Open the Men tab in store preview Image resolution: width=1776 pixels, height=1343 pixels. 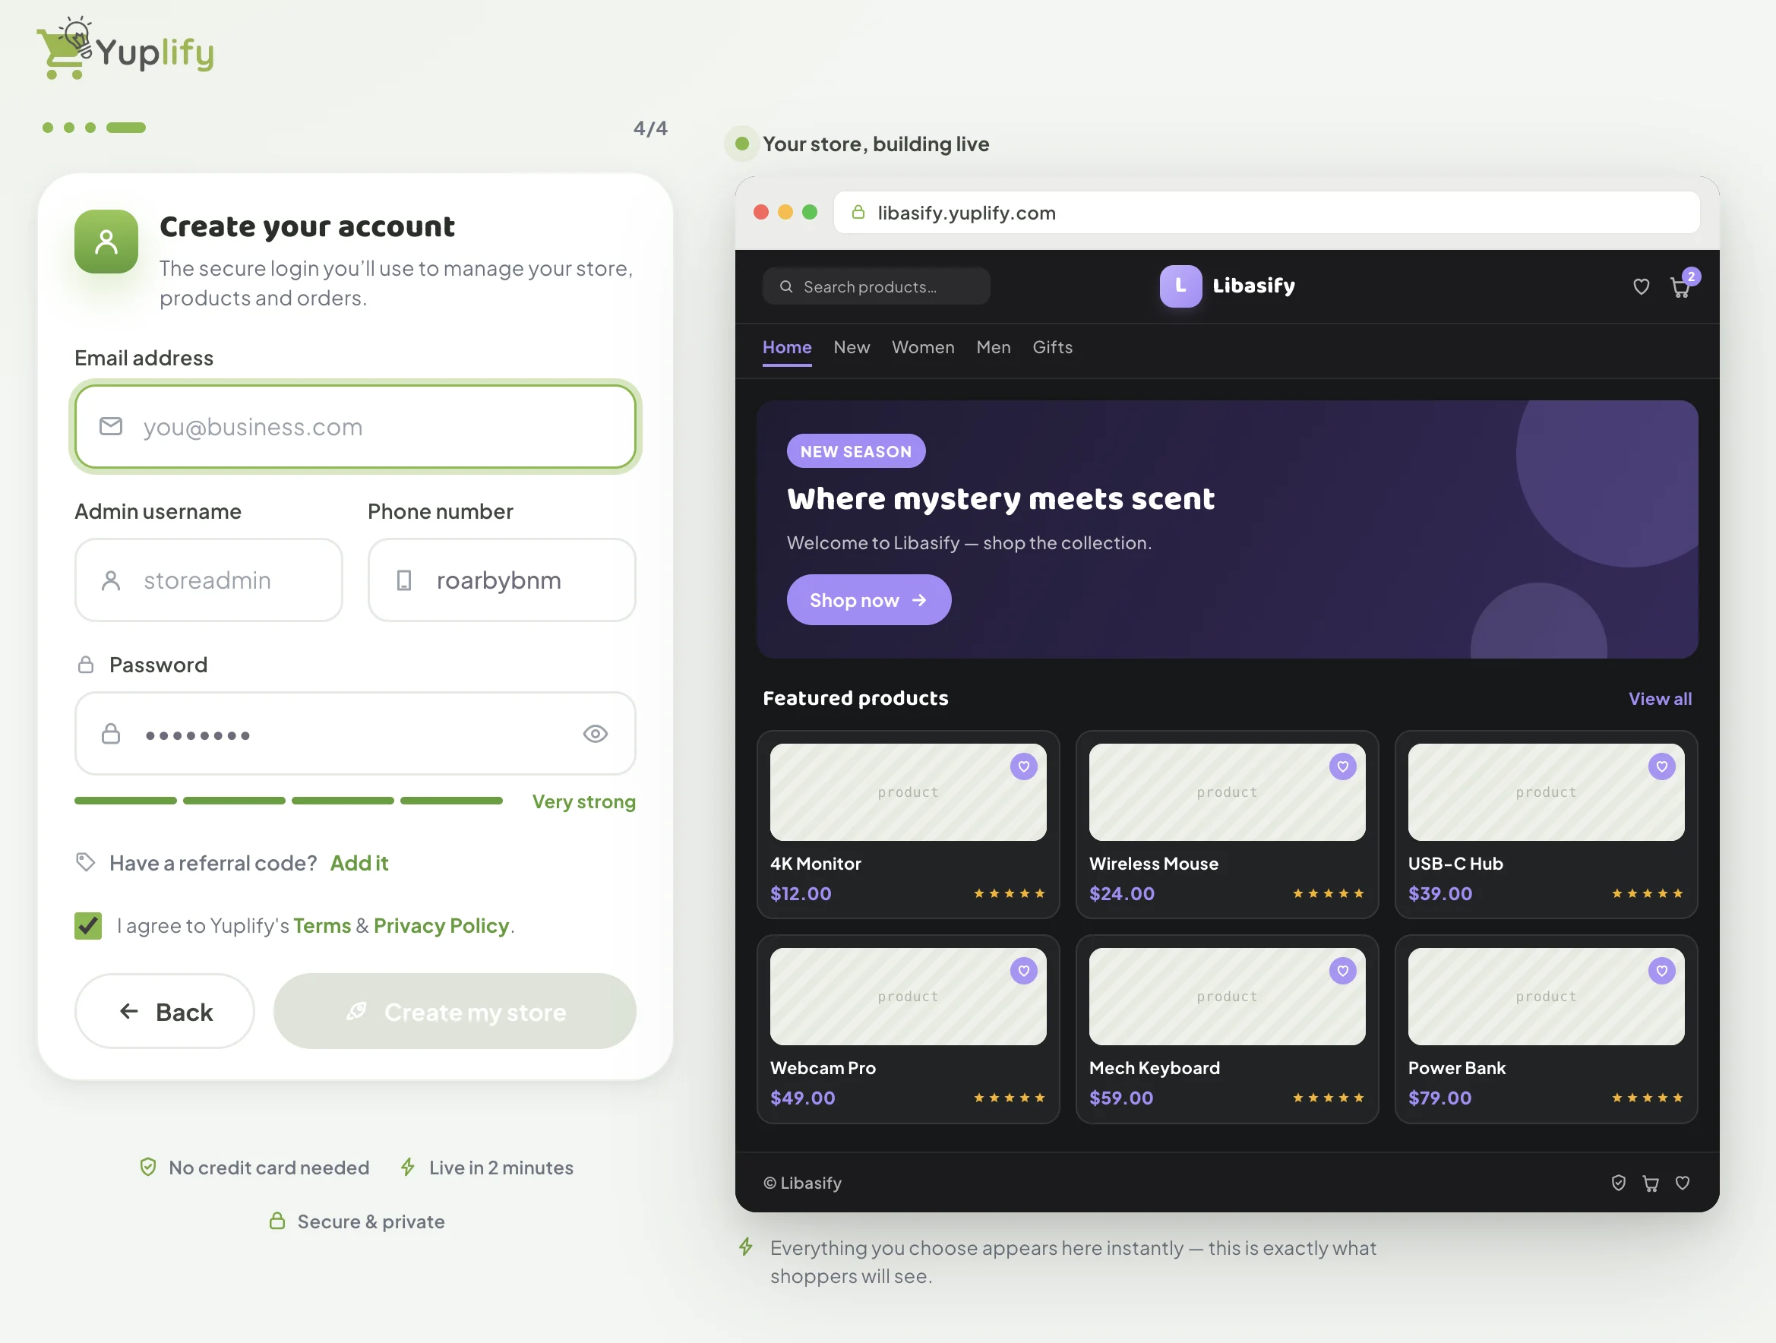(x=993, y=348)
